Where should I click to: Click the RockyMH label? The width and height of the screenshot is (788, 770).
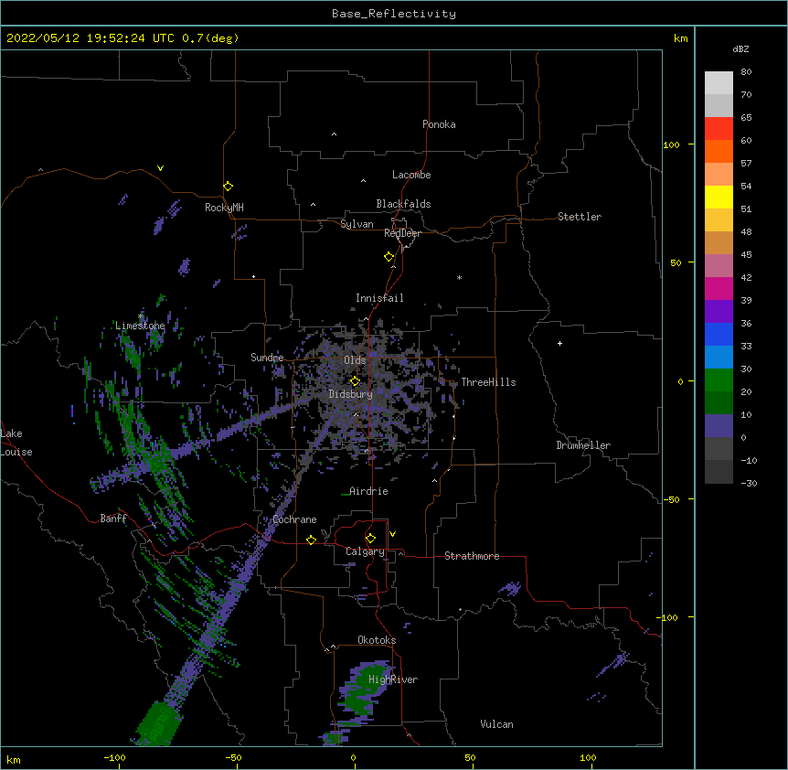[x=224, y=208]
